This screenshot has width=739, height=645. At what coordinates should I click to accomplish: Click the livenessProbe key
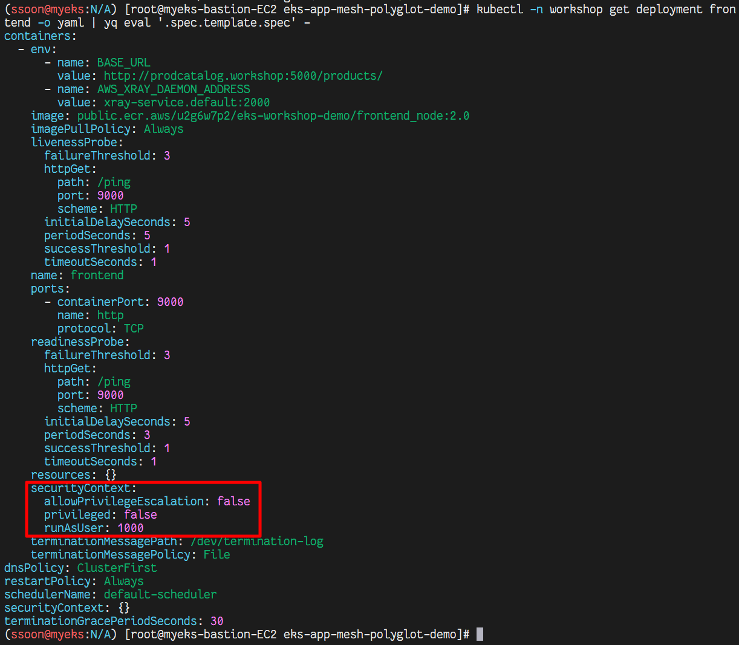(77, 143)
